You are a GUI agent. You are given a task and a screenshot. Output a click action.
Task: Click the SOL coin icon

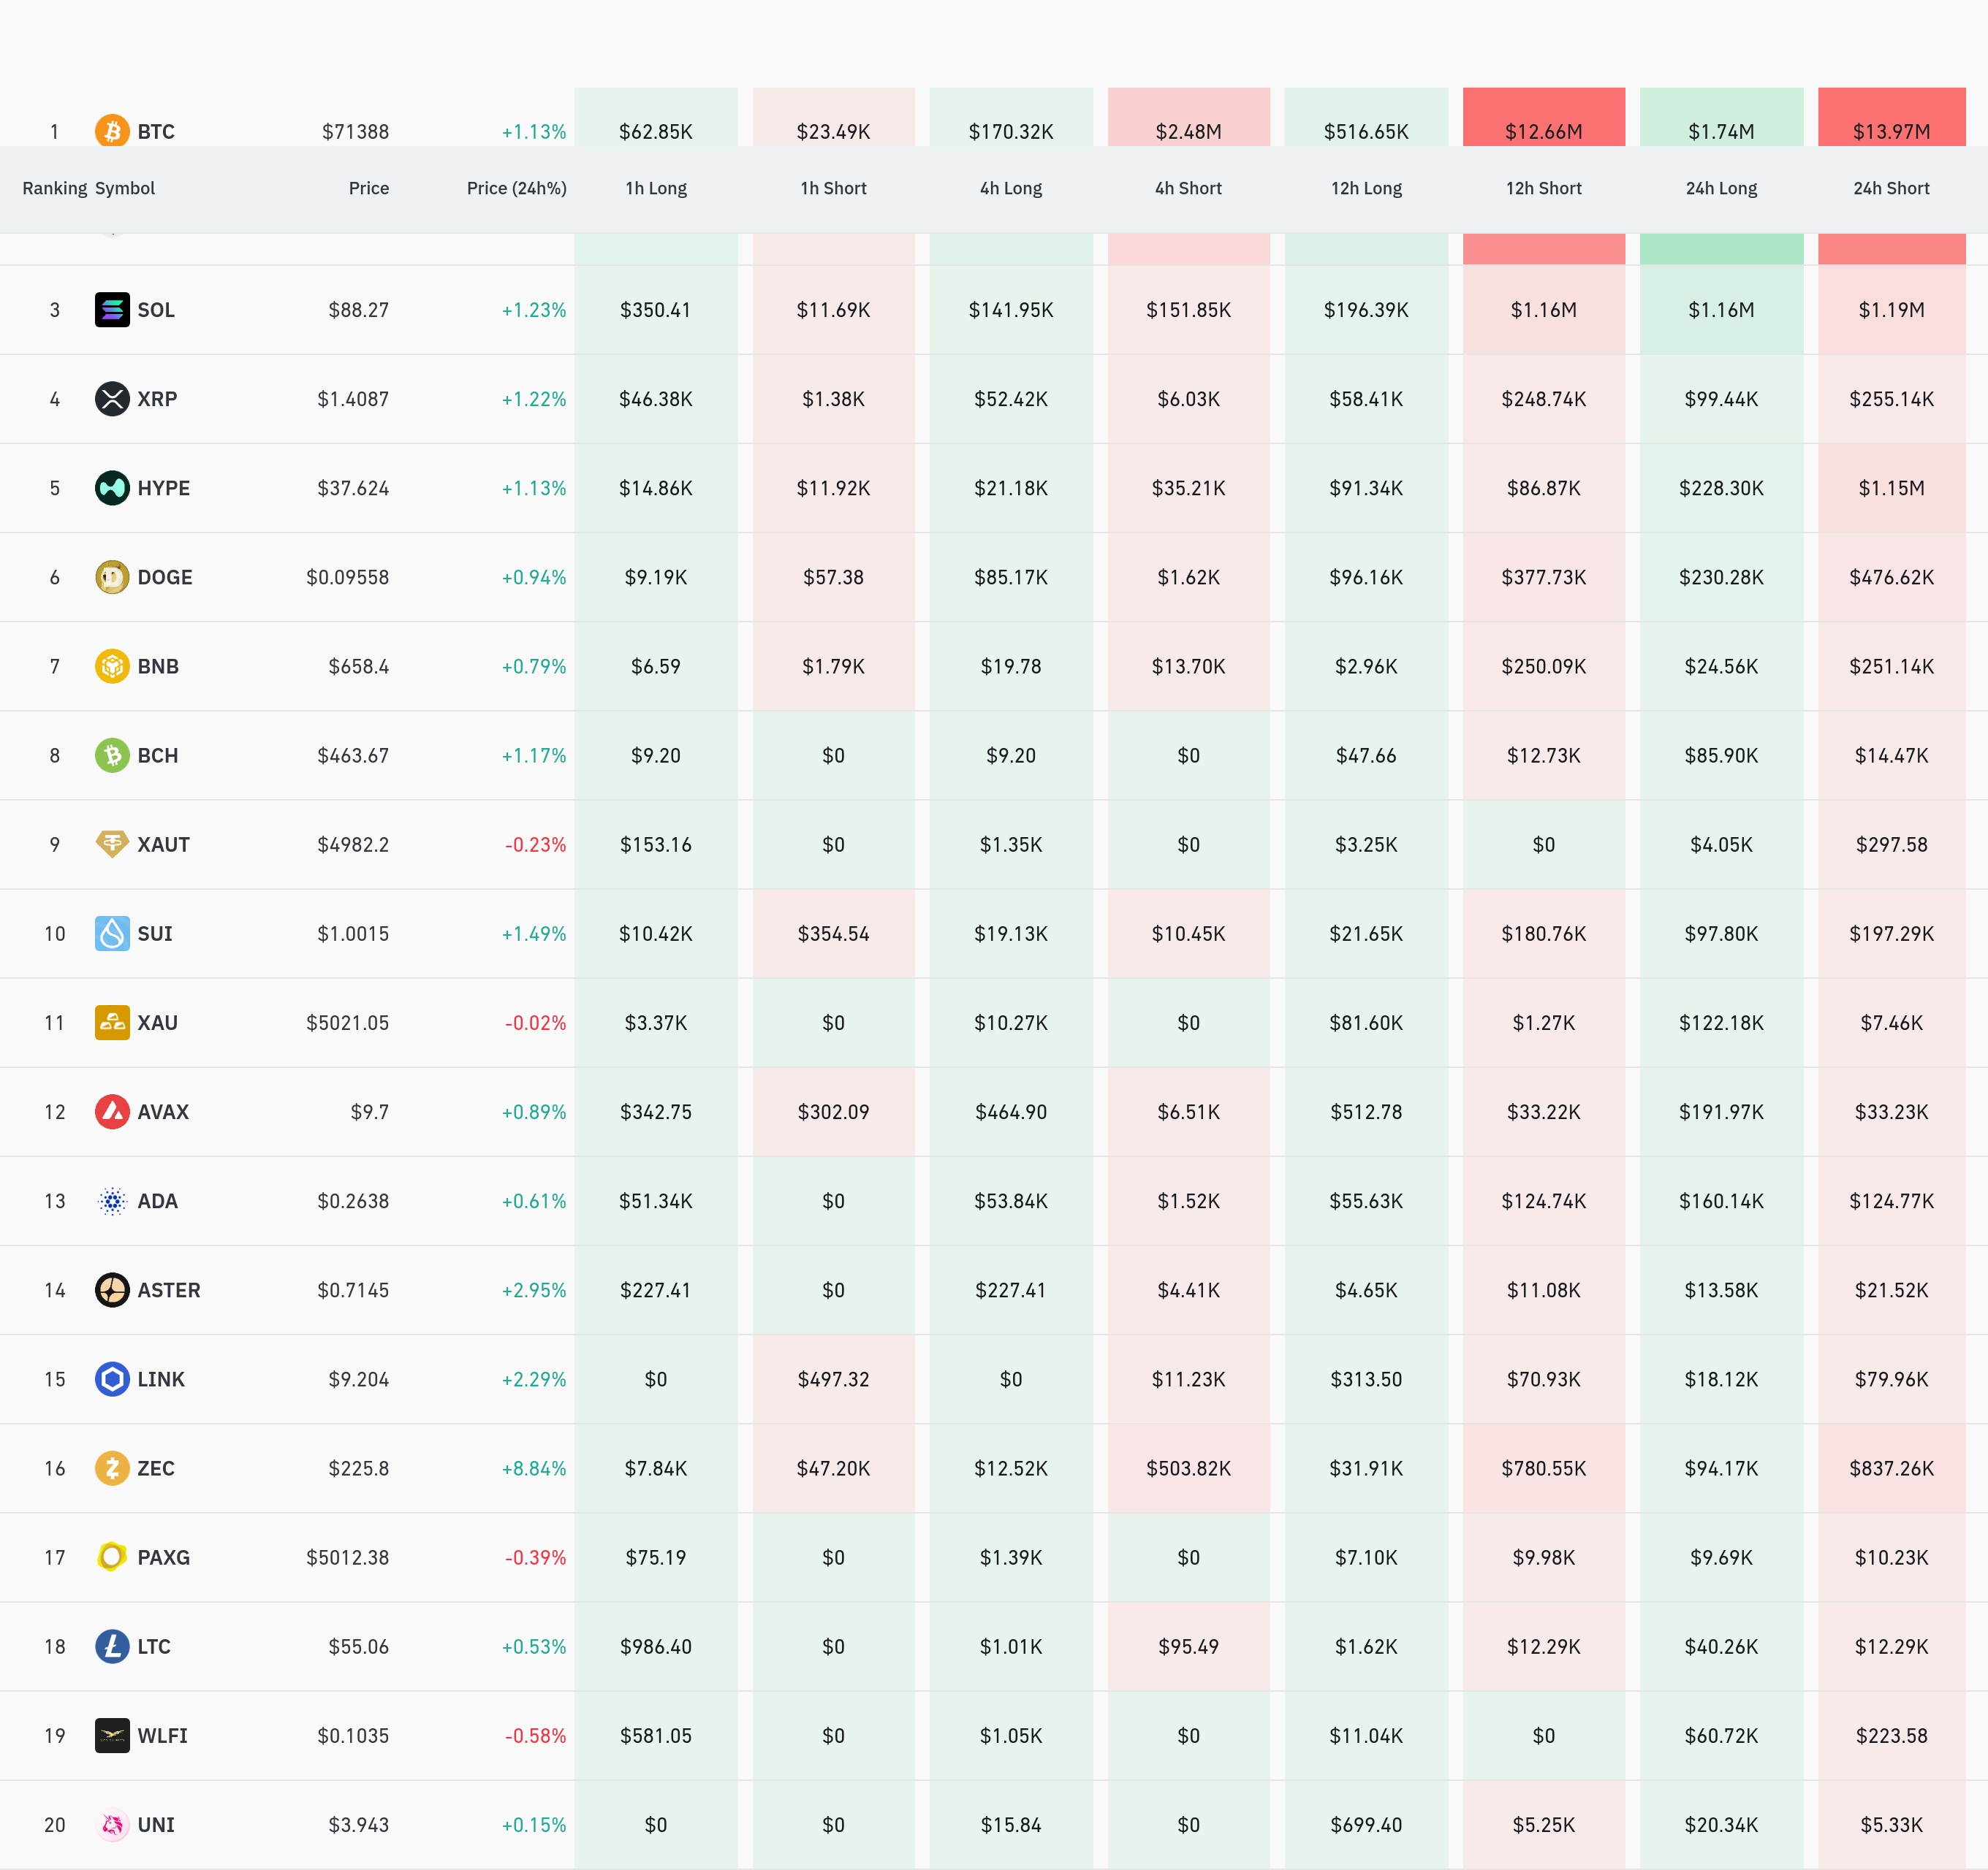click(x=112, y=310)
